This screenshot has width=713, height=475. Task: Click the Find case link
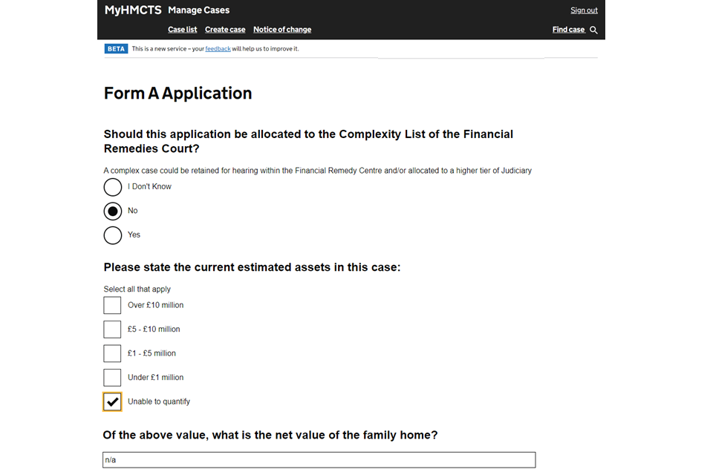pyautogui.click(x=568, y=30)
